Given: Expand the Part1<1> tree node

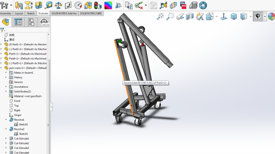Looking at the screenshot, I should click(1, 44).
